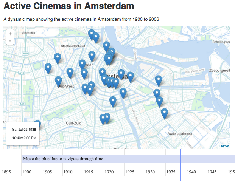The width and height of the screenshot is (235, 181).
Task: Click the 'Active Cinemas in Amsterdam' heading
Action: click(69, 6)
